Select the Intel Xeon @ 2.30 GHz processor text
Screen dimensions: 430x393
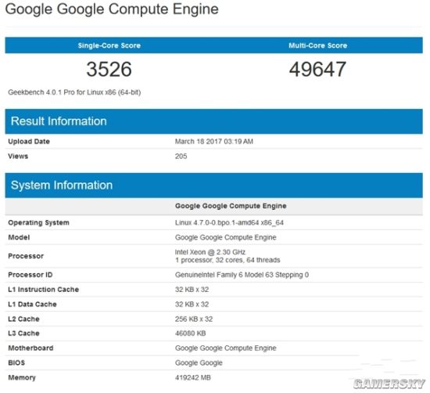(210, 252)
